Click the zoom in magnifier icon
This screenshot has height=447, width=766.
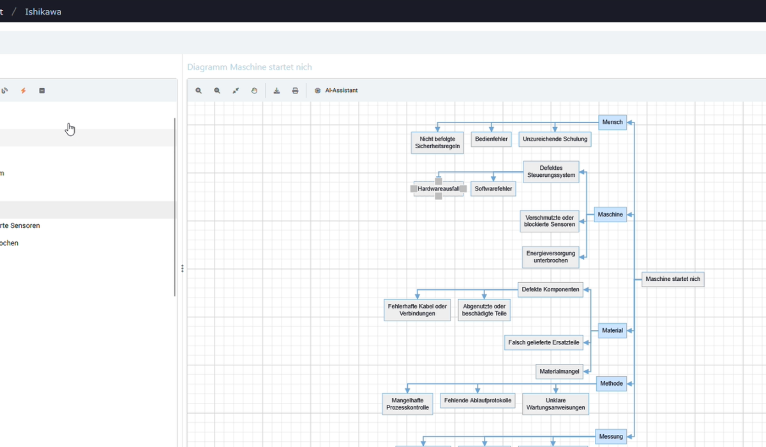point(199,91)
